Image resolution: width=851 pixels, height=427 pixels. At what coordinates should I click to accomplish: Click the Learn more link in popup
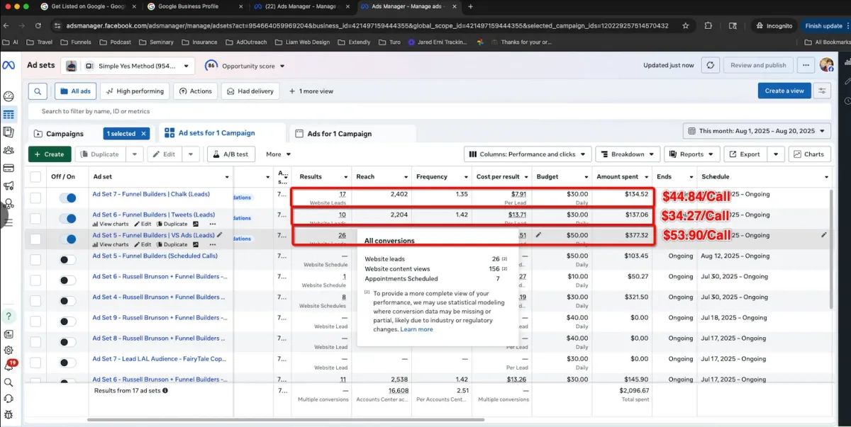point(416,329)
